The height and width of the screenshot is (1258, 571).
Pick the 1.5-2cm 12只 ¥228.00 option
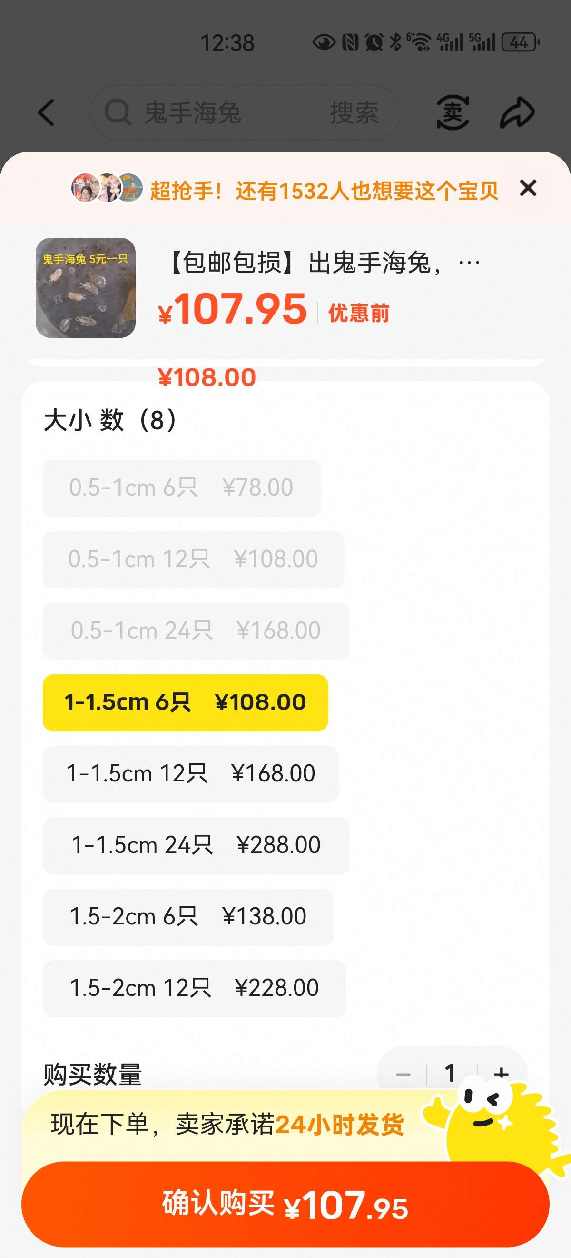coord(194,988)
